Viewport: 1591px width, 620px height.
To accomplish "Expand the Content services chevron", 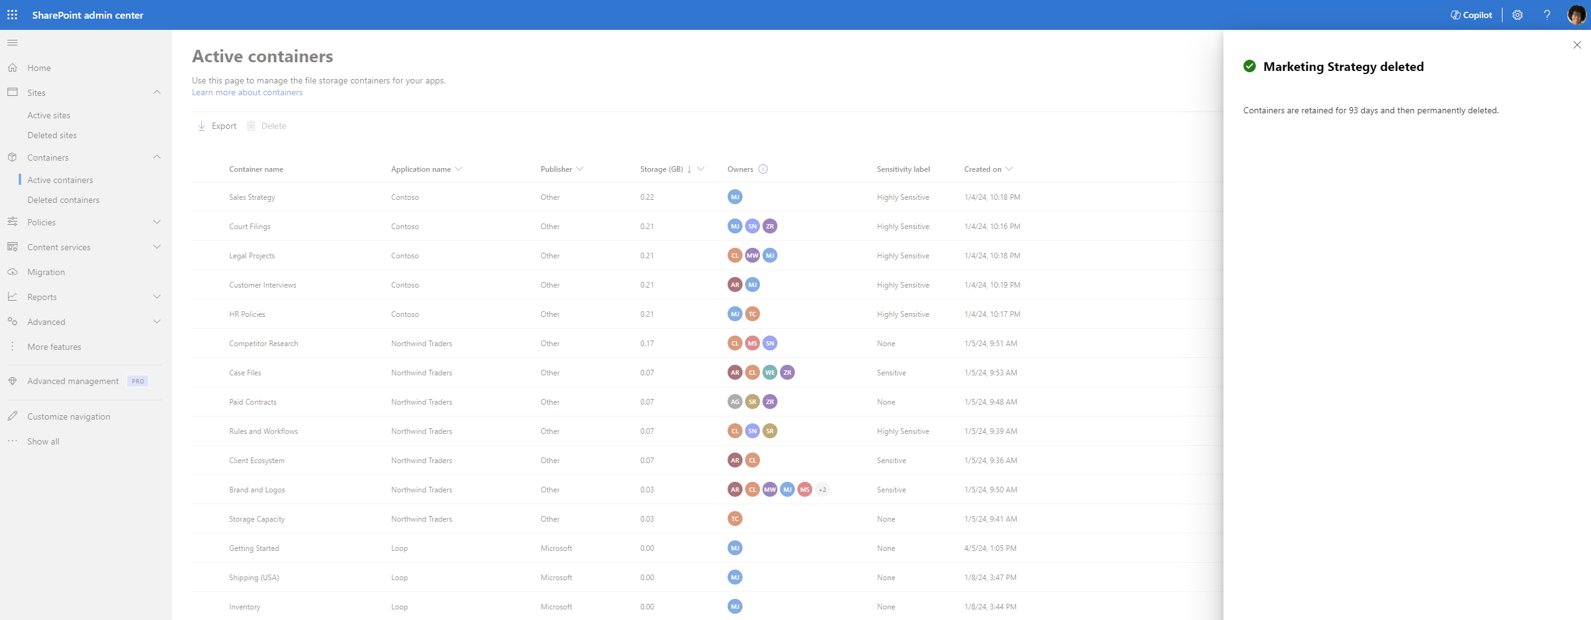I will (157, 247).
